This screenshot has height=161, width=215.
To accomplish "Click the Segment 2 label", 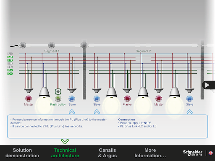I will click(143, 51).
